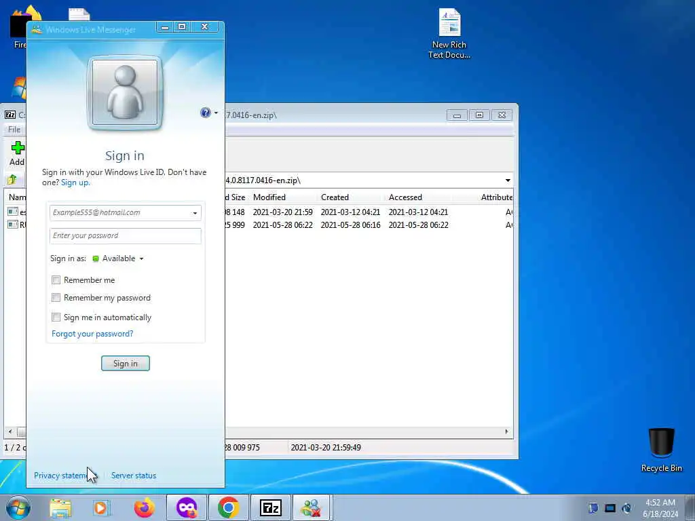Sort by the Modified column in 7-Zip

(x=269, y=197)
